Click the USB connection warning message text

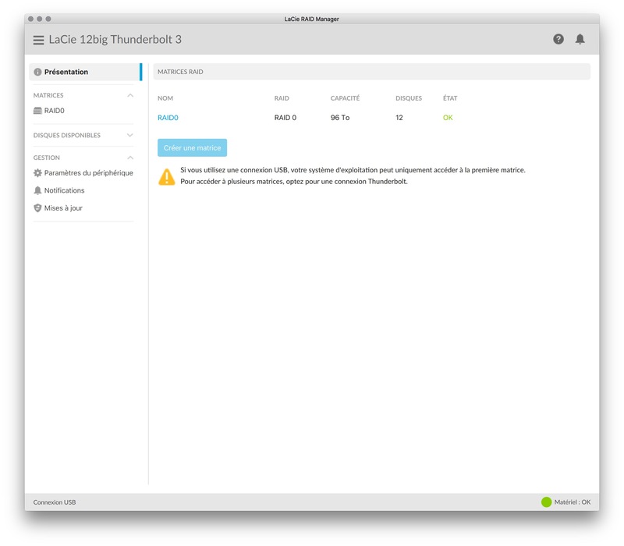(353, 176)
